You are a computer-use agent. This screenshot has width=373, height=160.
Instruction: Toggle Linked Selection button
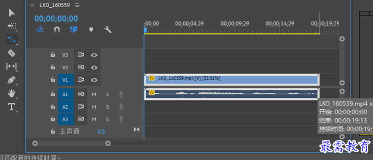click(x=74, y=30)
